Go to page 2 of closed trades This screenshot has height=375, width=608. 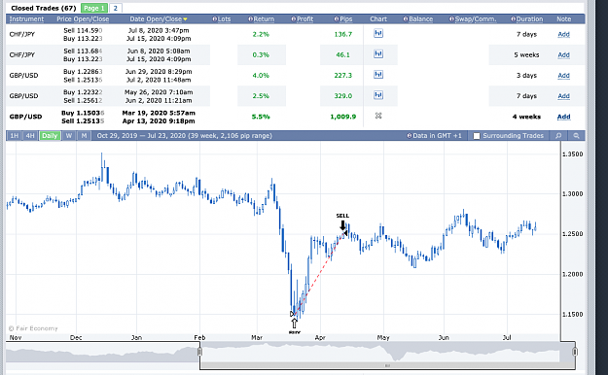(115, 8)
